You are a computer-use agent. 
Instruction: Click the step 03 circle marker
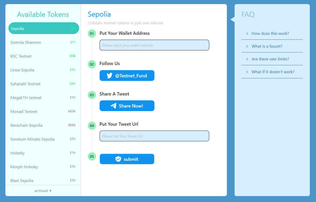point(92,95)
